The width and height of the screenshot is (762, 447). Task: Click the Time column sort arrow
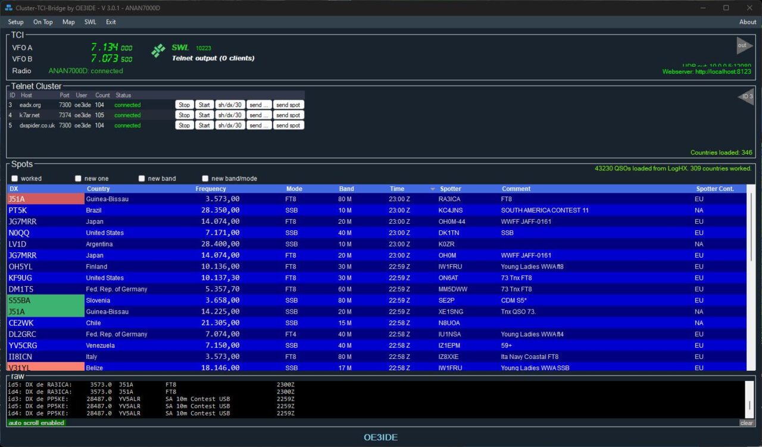click(433, 189)
